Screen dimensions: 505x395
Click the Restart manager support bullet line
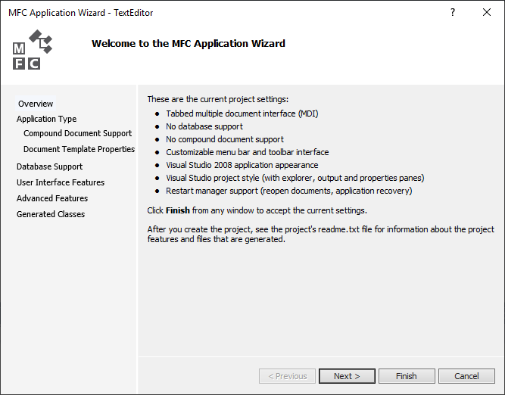tap(288, 191)
